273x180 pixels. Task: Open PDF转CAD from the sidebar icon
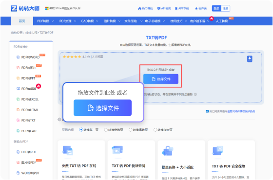[x=18, y=131]
